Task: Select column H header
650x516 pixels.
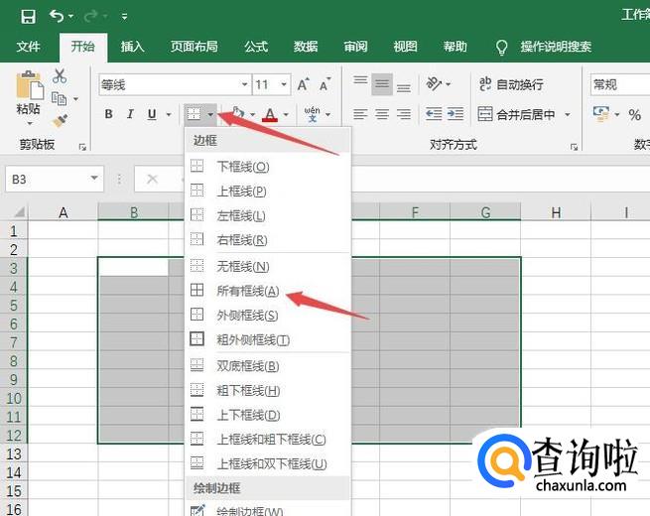Action: coord(556,212)
